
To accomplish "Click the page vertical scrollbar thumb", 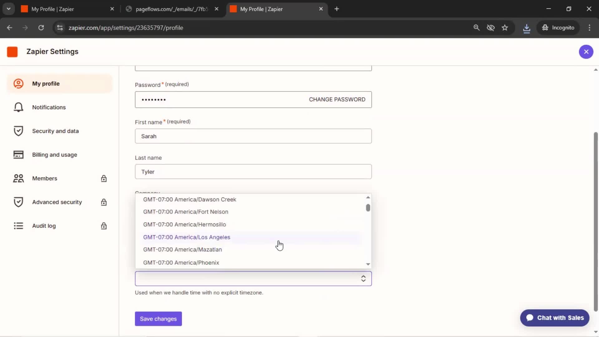I will coord(596,222).
